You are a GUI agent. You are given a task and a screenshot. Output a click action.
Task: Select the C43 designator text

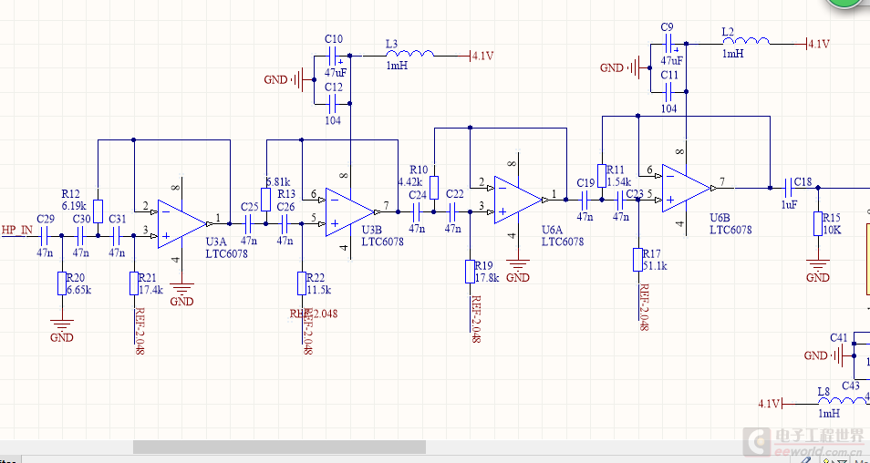(851, 386)
